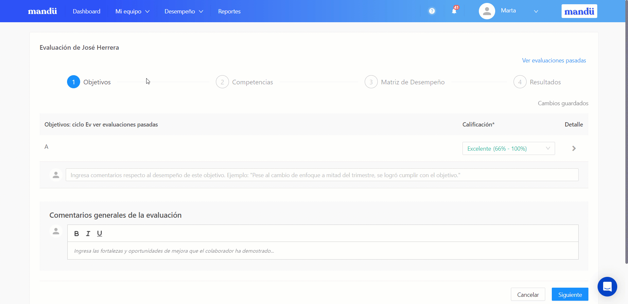
Task: Expand the Mi equipo menu
Action: click(132, 11)
